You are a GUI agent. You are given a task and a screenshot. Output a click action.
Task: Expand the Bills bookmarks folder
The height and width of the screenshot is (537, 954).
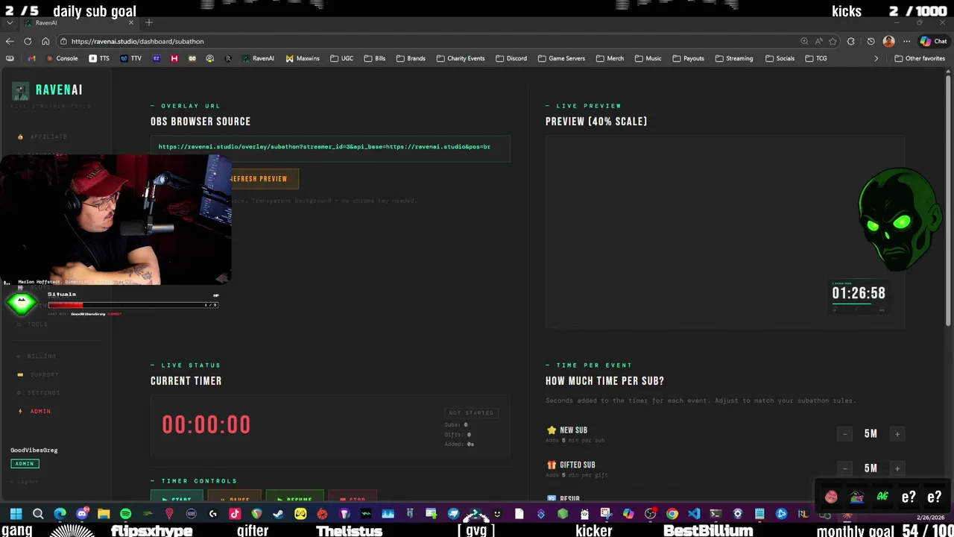click(375, 58)
